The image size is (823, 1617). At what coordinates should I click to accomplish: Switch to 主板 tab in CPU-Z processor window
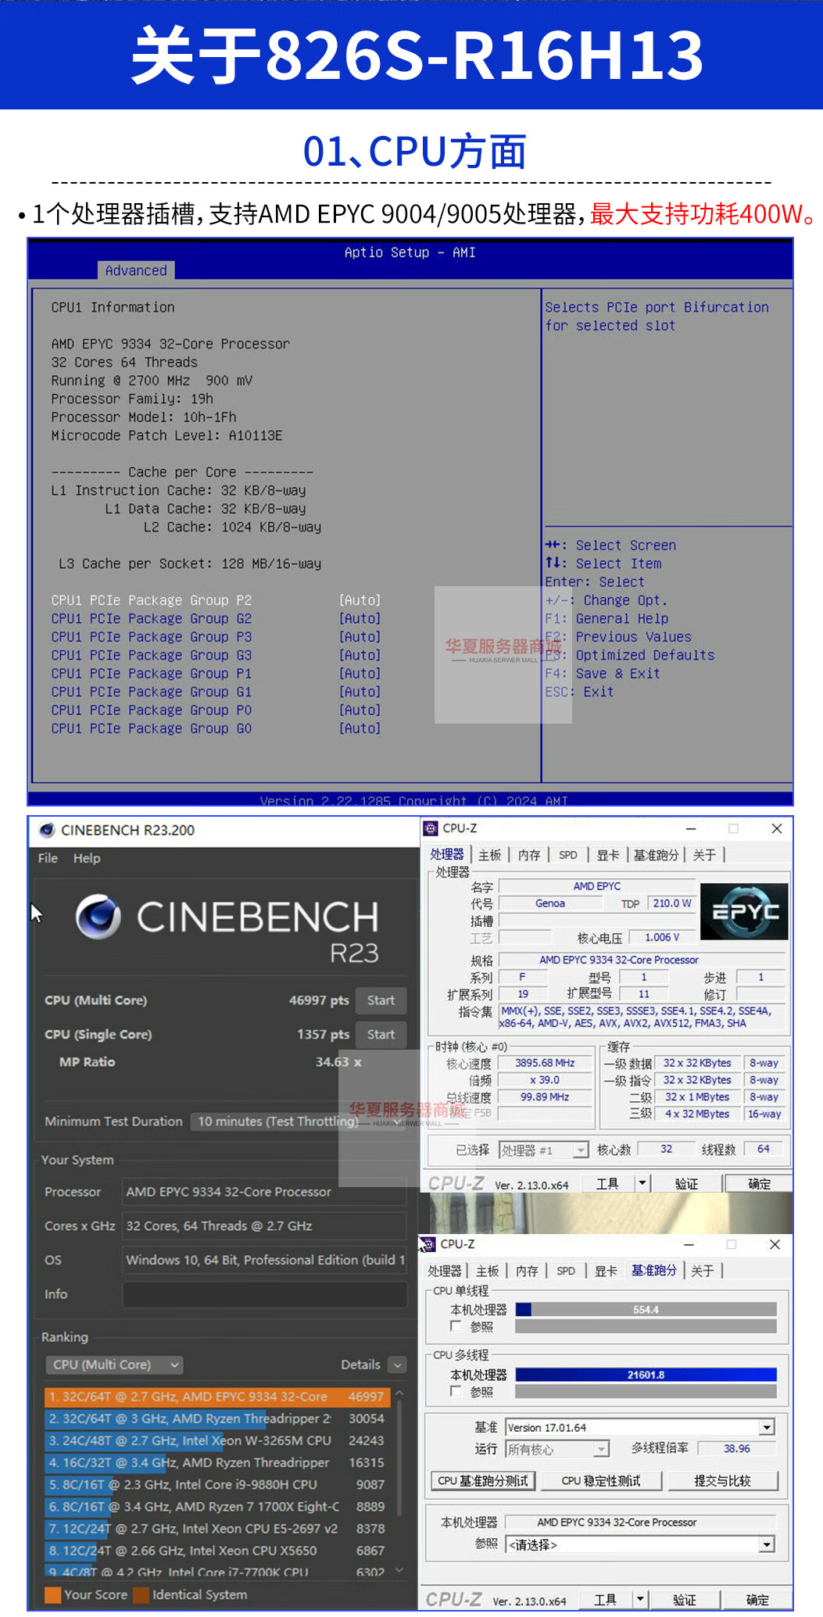coord(490,855)
